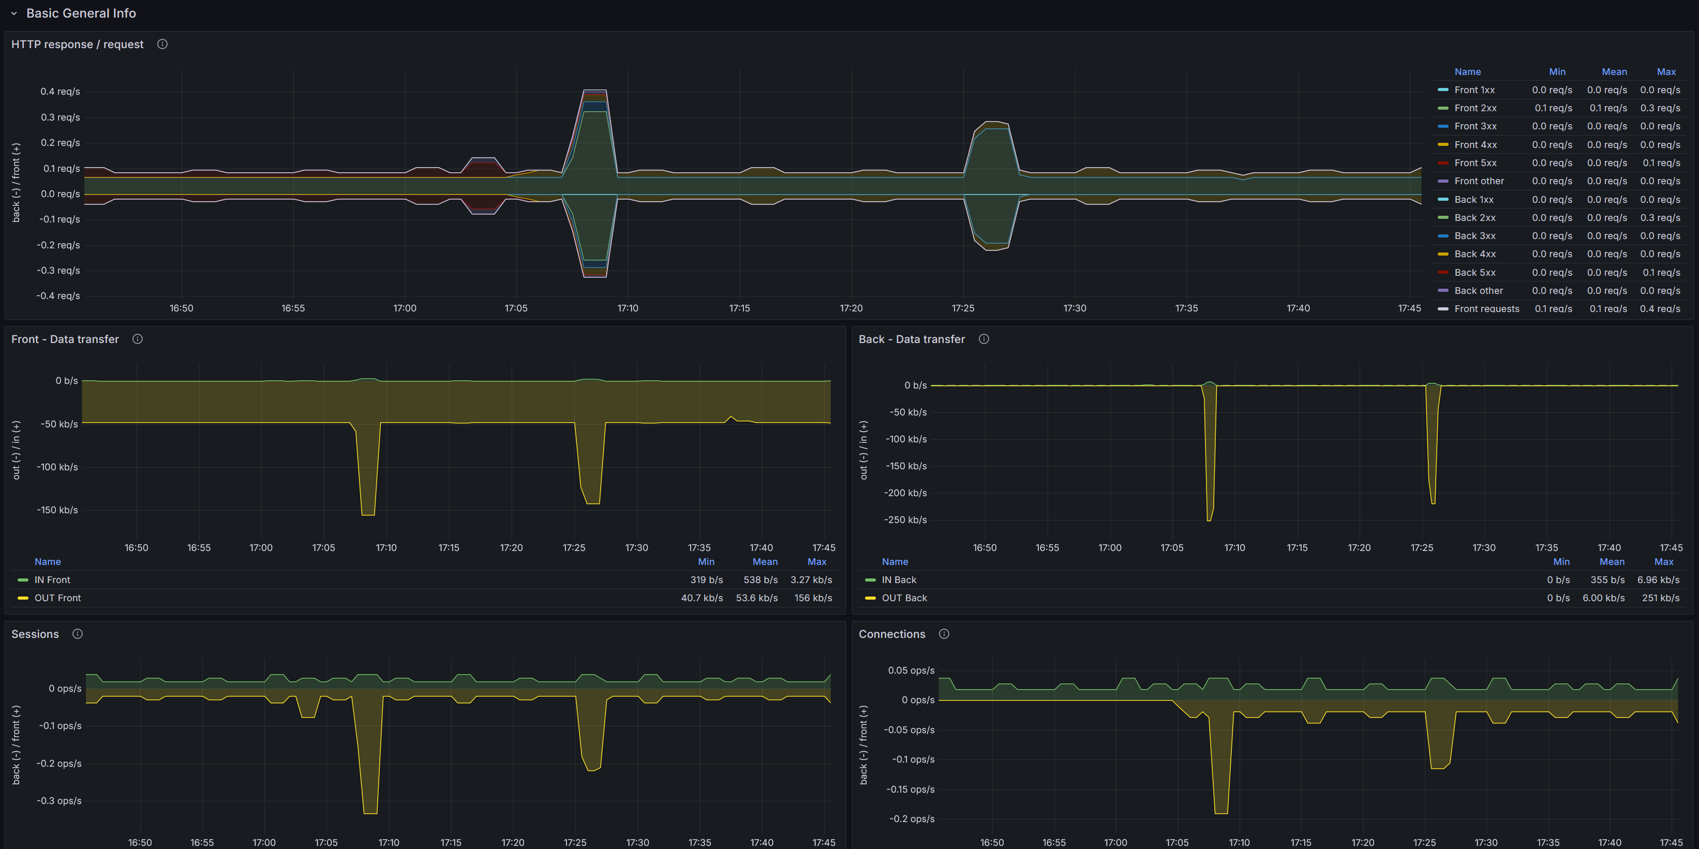Click the Front - Data transfer panel title
This screenshot has height=849, width=1699.
click(x=65, y=339)
